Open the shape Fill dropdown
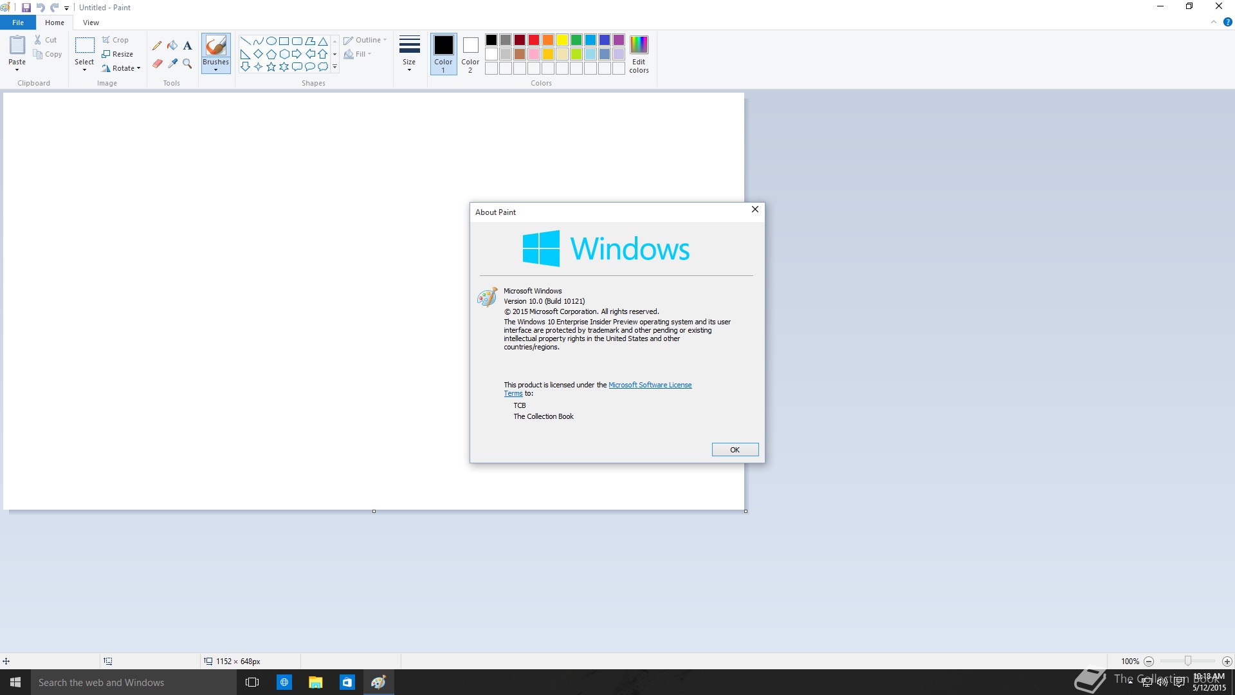This screenshot has height=695, width=1235. click(358, 54)
